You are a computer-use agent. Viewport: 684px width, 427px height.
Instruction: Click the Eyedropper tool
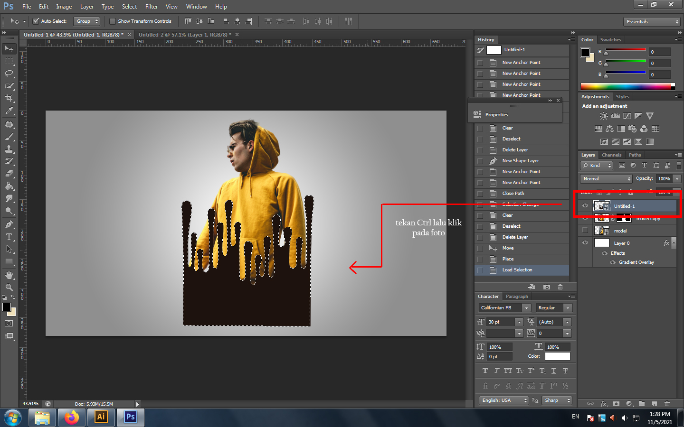(x=9, y=111)
